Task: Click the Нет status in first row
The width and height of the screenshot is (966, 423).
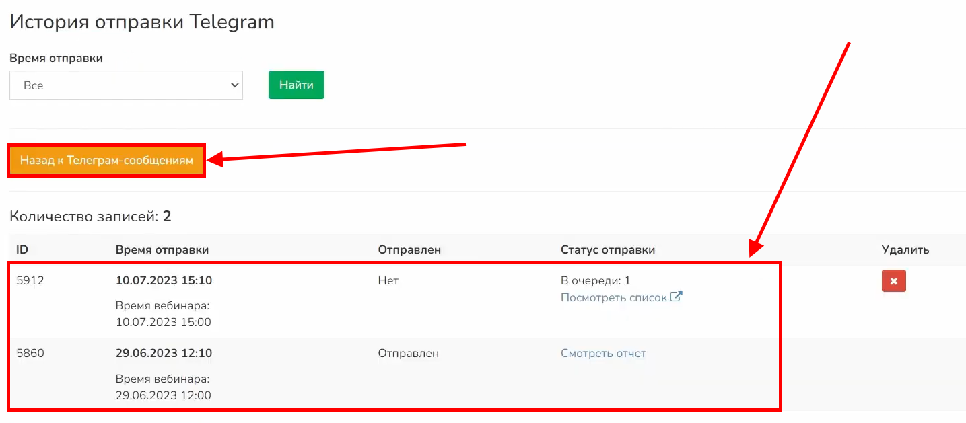Action: click(388, 280)
